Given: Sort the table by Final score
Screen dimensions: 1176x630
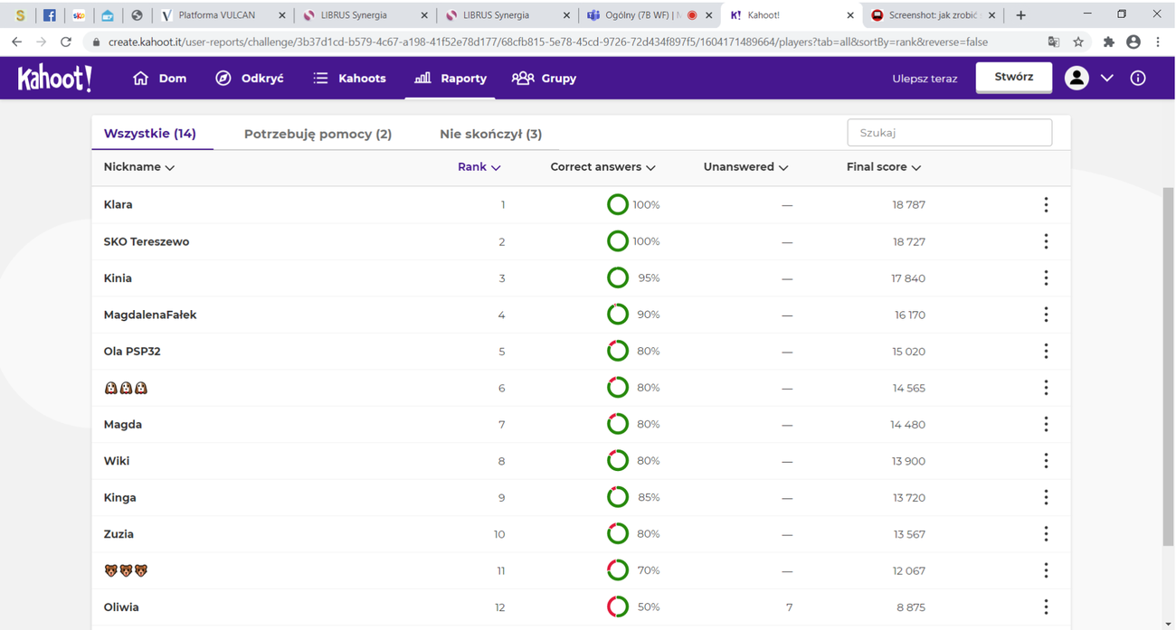Looking at the screenshot, I should coord(884,167).
